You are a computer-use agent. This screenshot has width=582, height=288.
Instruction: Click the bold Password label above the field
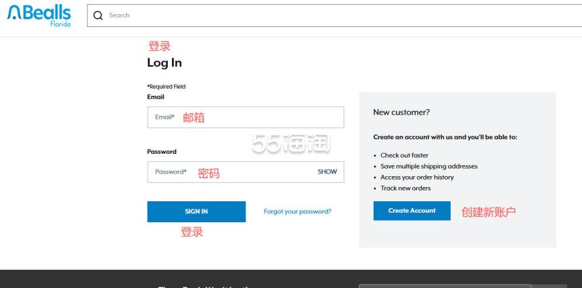[x=162, y=152]
